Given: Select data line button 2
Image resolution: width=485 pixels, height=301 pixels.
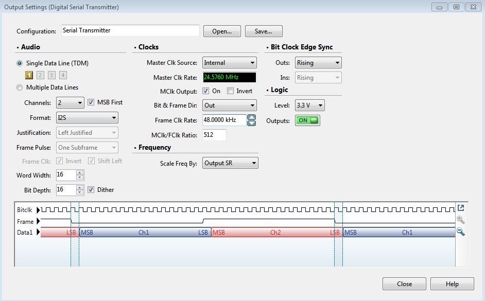Looking at the screenshot, I should click(x=40, y=75).
